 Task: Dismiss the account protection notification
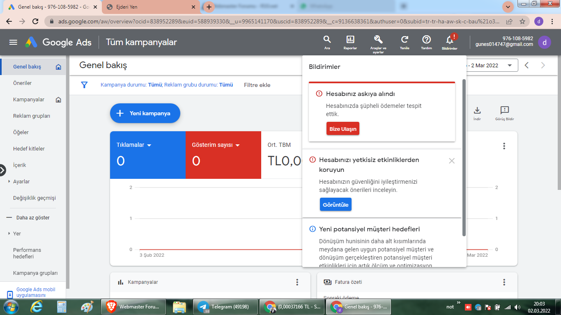pos(452,161)
